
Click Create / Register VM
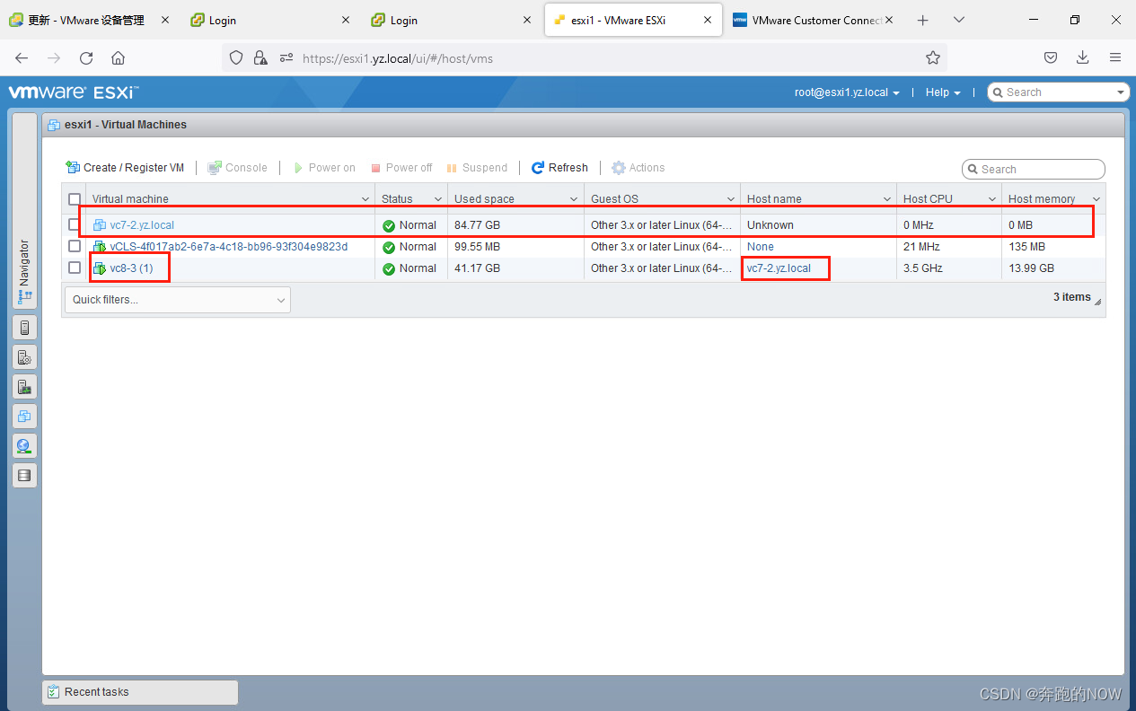(x=125, y=168)
